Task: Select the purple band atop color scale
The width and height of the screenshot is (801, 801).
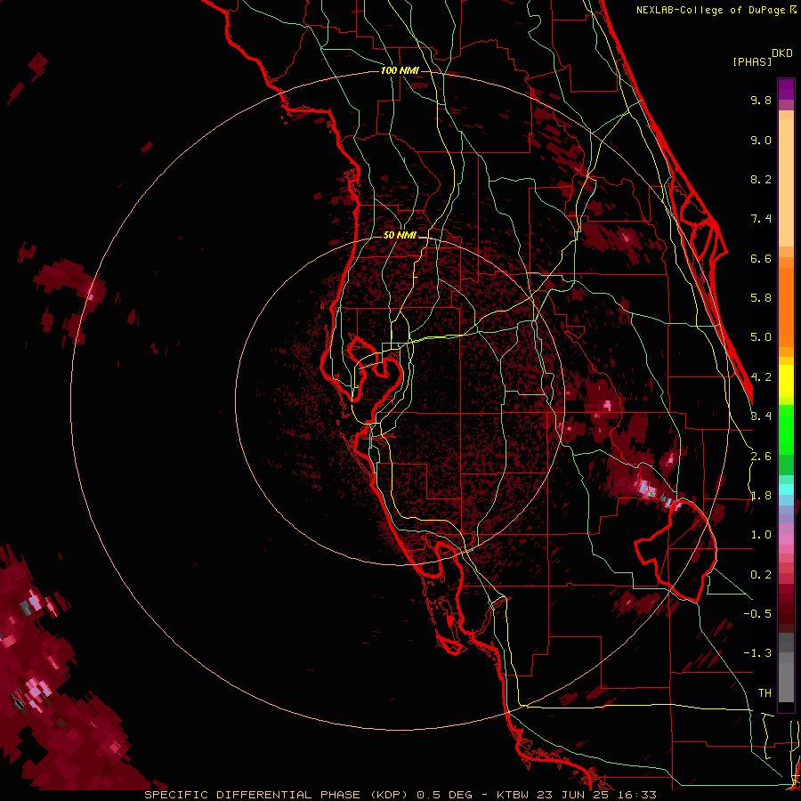Action: tap(786, 89)
